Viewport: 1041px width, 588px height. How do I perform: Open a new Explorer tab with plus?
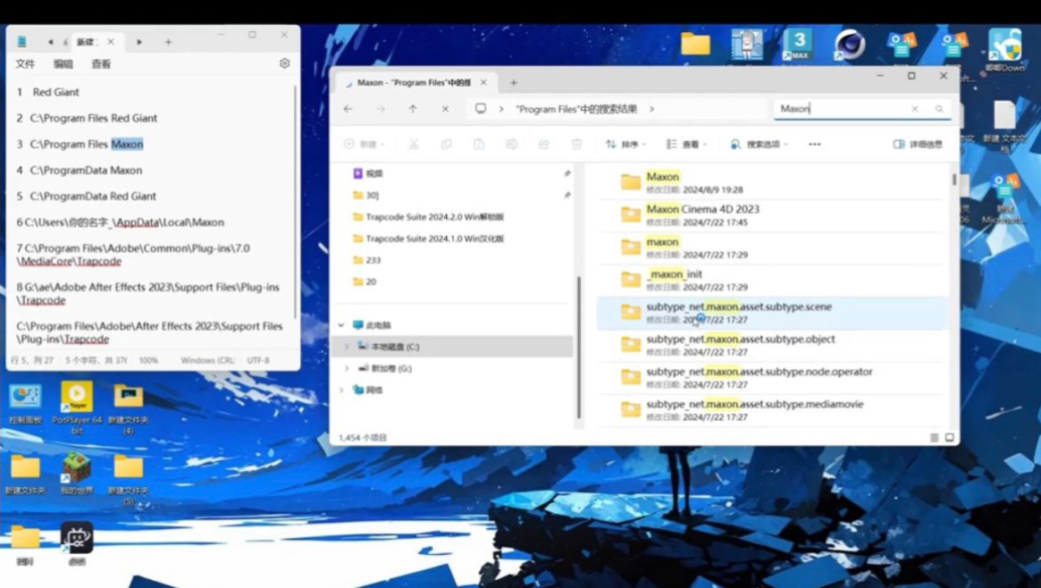(513, 83)
